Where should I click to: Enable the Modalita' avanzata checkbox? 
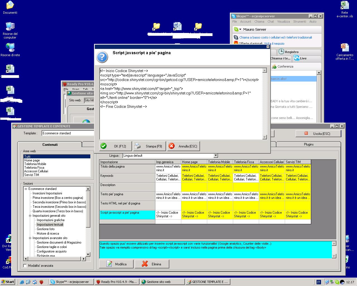[25, 266]
